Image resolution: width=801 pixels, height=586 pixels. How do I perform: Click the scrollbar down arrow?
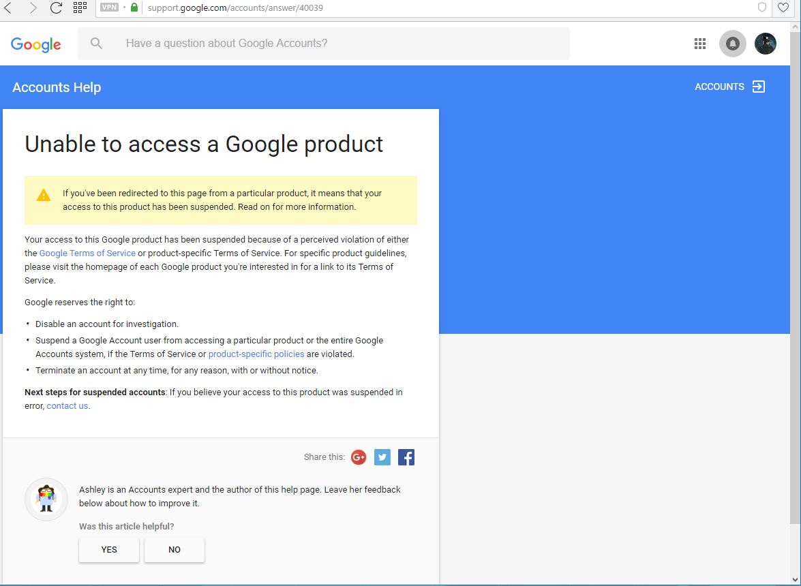click(796, 580)
